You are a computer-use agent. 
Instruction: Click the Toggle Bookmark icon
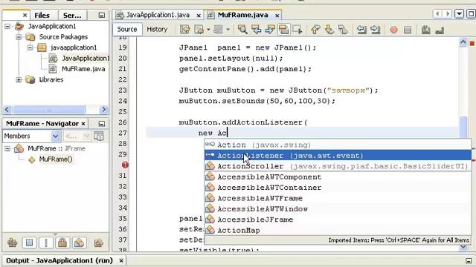343,30
